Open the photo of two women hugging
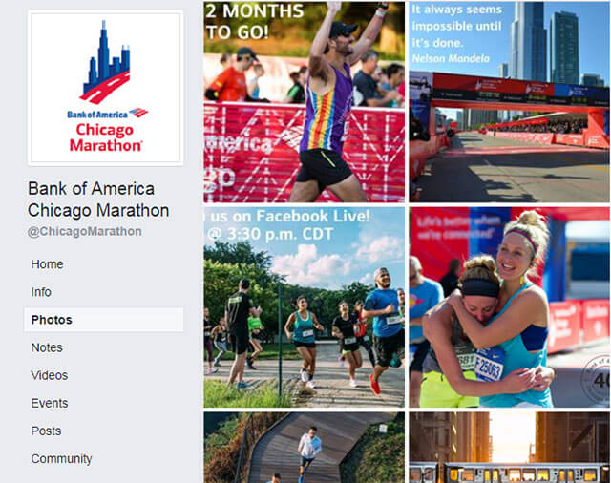The width and height of the screenshot is (611, 483). (509, 307)
